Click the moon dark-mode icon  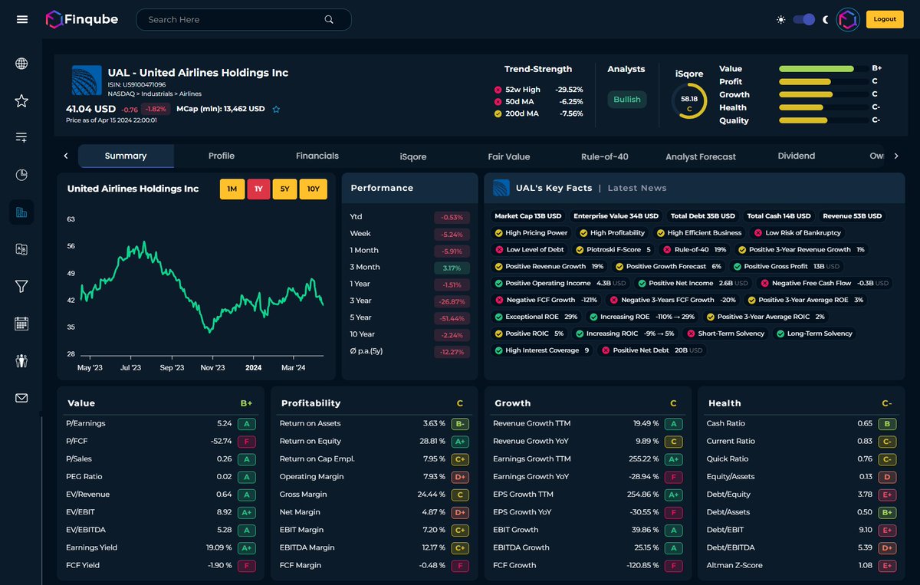(x=826, y=19)
